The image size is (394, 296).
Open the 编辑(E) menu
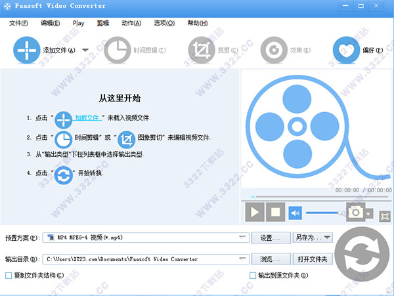click(x=51, y=24)
